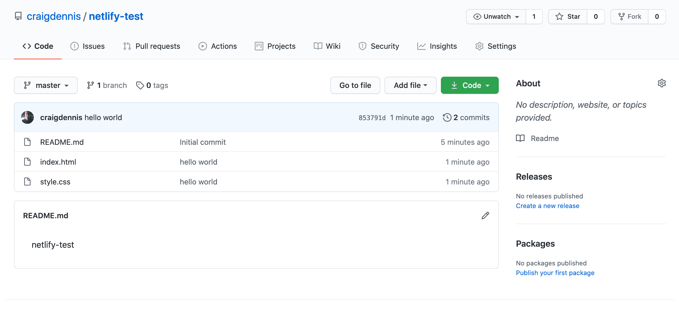Click the 1 minute ago timestamp for style.css
The height and width of the screenshot is (311, 679).
pos(467,182)
